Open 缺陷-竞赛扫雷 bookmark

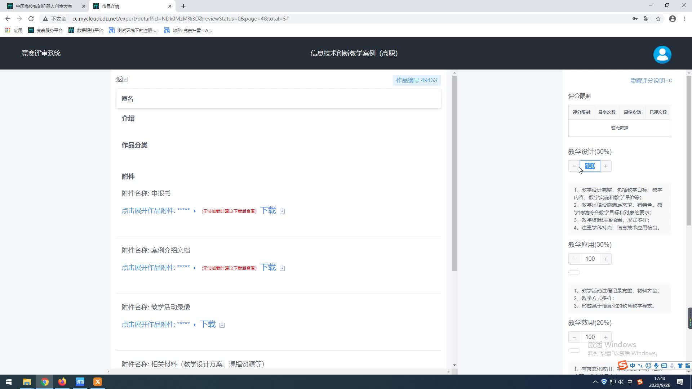pos(188,30)
